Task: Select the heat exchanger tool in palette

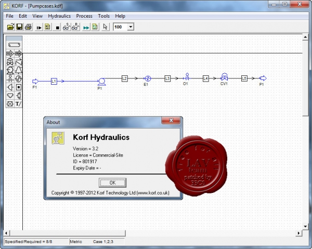Action: click(18, 79)
